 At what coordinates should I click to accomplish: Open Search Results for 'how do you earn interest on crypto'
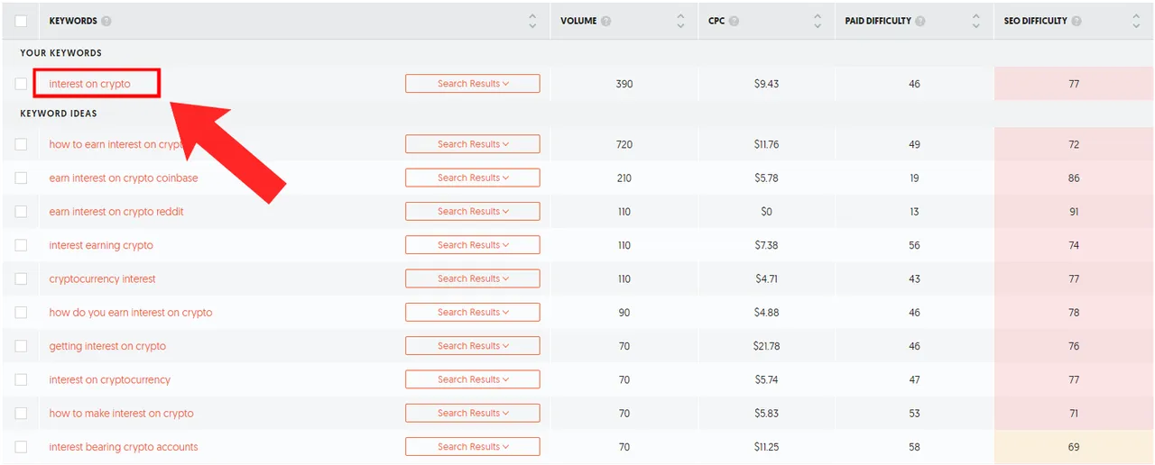(x=473, y=313)
